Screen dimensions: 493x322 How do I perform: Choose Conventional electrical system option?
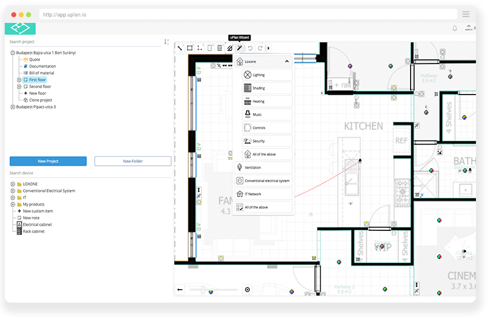click(x=264, y=180)
